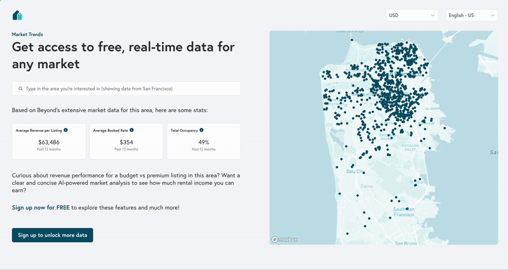Click the Sign up to unlock more data button
Viewport: 508px width, 270px height.
pyautogui.click(x=53, y=235)
